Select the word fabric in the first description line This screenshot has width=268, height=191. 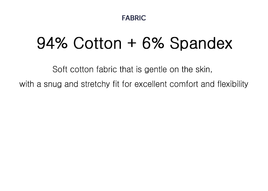tap(107, 69)
